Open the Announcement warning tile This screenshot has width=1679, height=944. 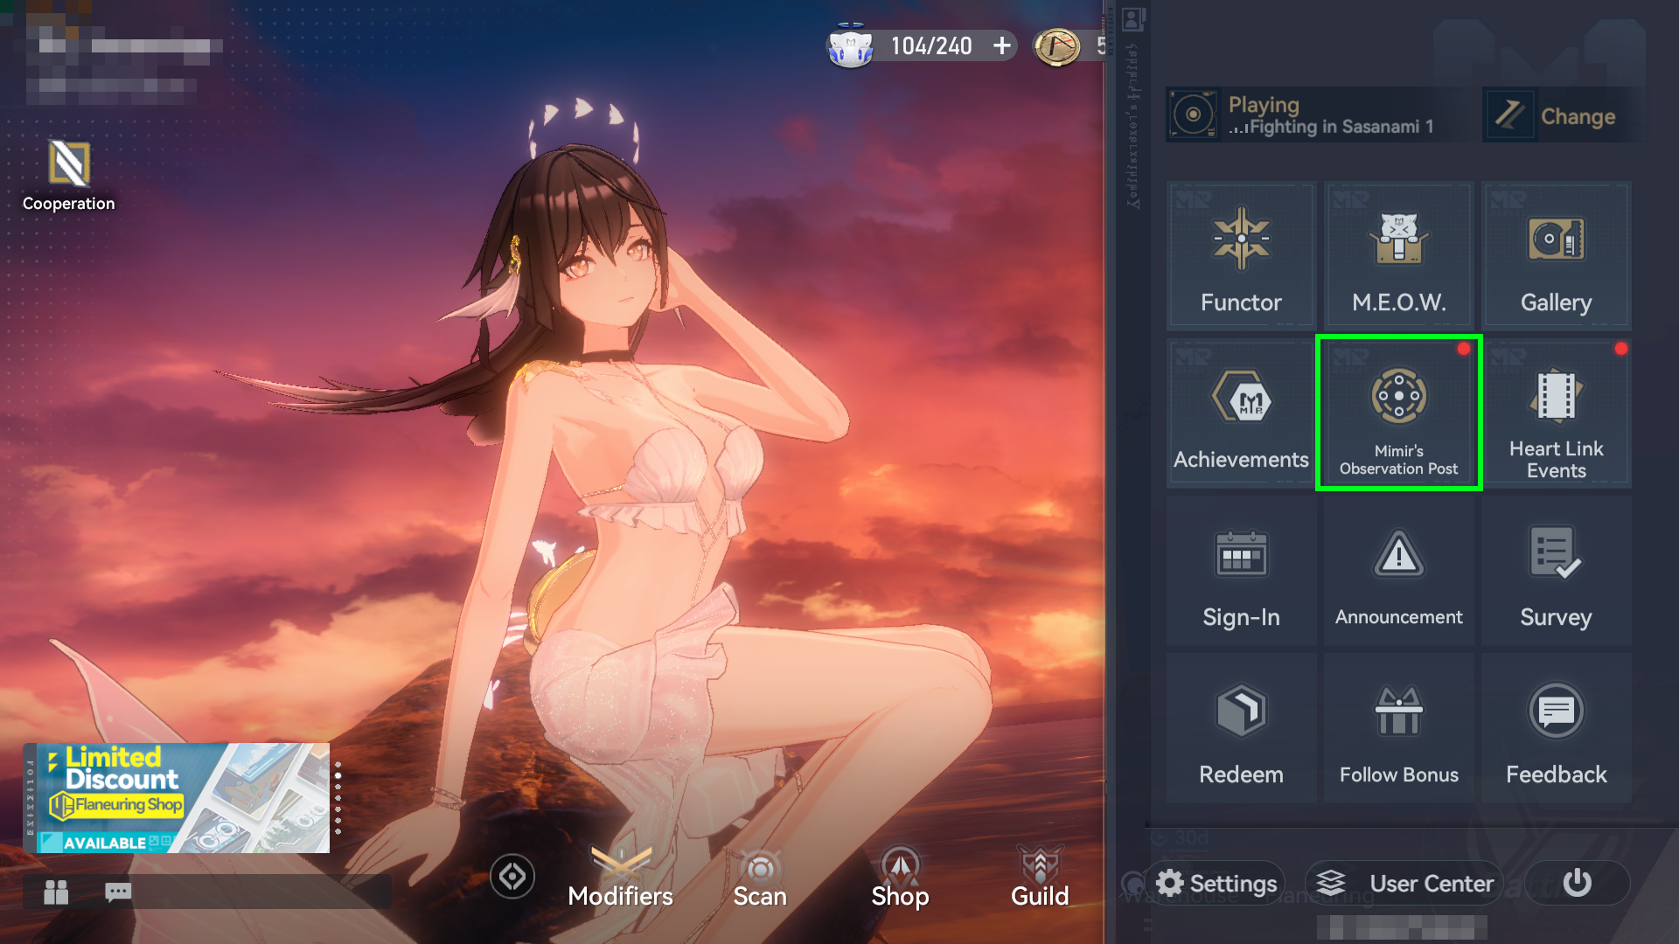pyautogui.click(x=1398, y=572)
